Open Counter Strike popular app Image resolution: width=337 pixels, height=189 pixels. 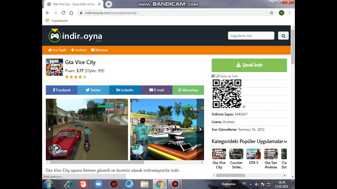(236, 159)
